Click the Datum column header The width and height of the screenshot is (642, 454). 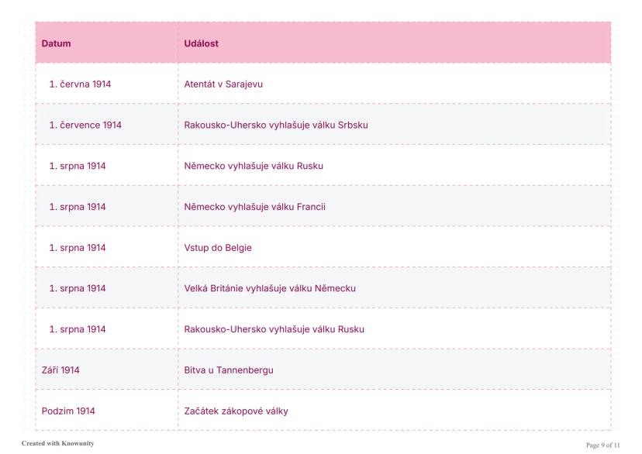point(56,43)
